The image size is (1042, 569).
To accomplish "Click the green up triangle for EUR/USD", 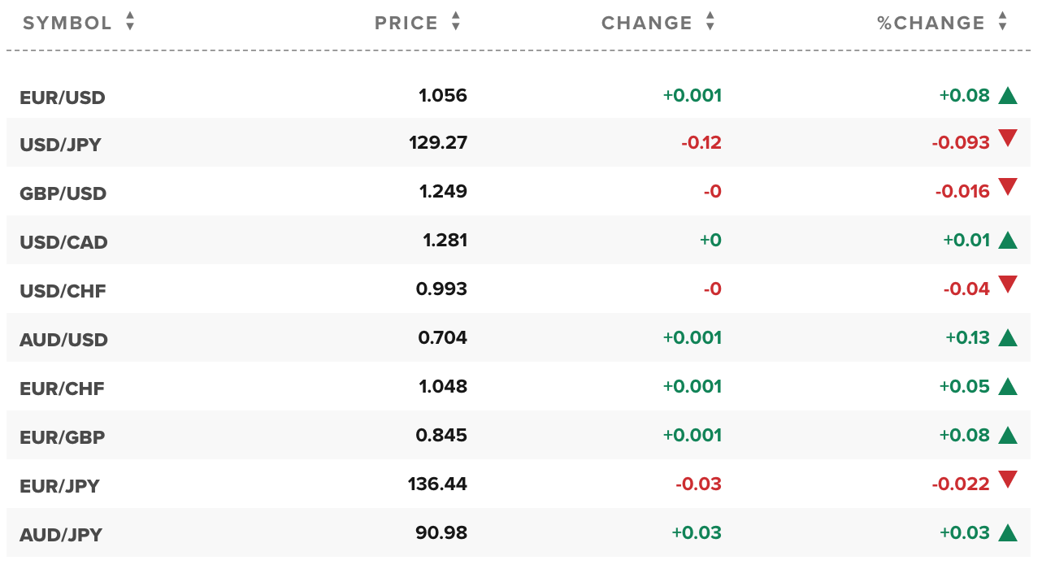I will tap(1008, 96).
